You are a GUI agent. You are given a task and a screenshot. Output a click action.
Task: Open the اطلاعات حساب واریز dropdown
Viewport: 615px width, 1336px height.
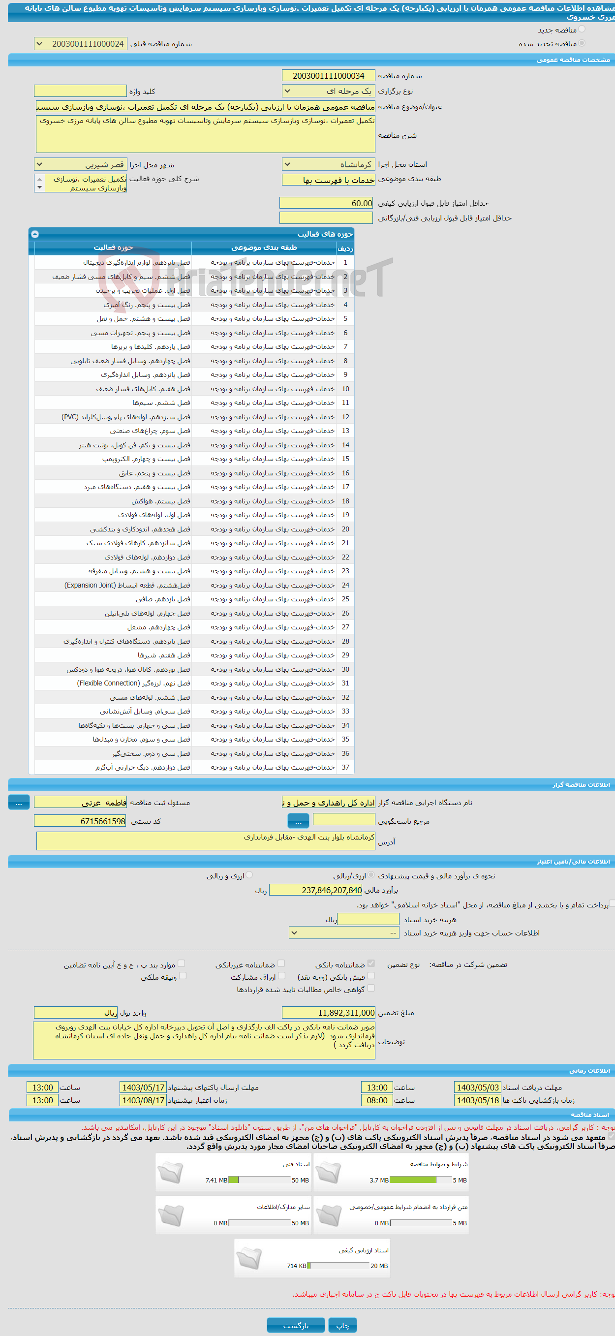point(344,932)
